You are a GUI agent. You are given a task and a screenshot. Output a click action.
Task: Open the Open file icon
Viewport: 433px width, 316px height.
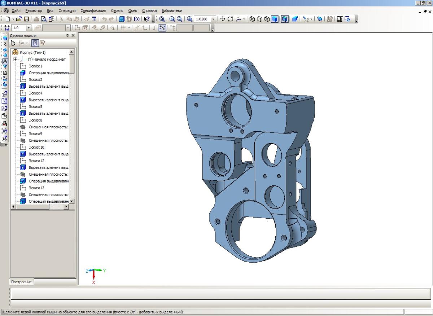pyautogui.click(x=19, y=19)
